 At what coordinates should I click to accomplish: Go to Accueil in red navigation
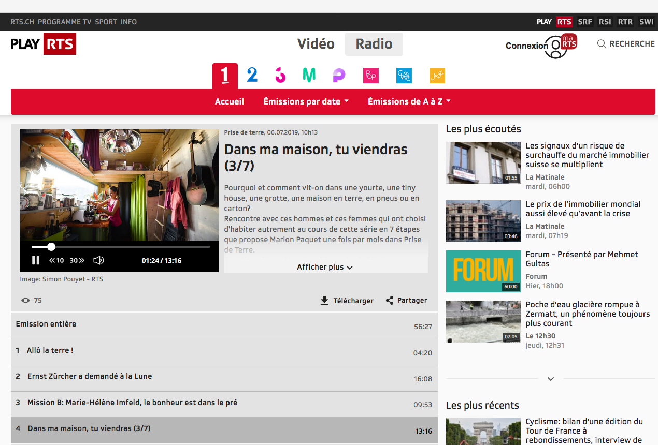[x=230, y=101]
